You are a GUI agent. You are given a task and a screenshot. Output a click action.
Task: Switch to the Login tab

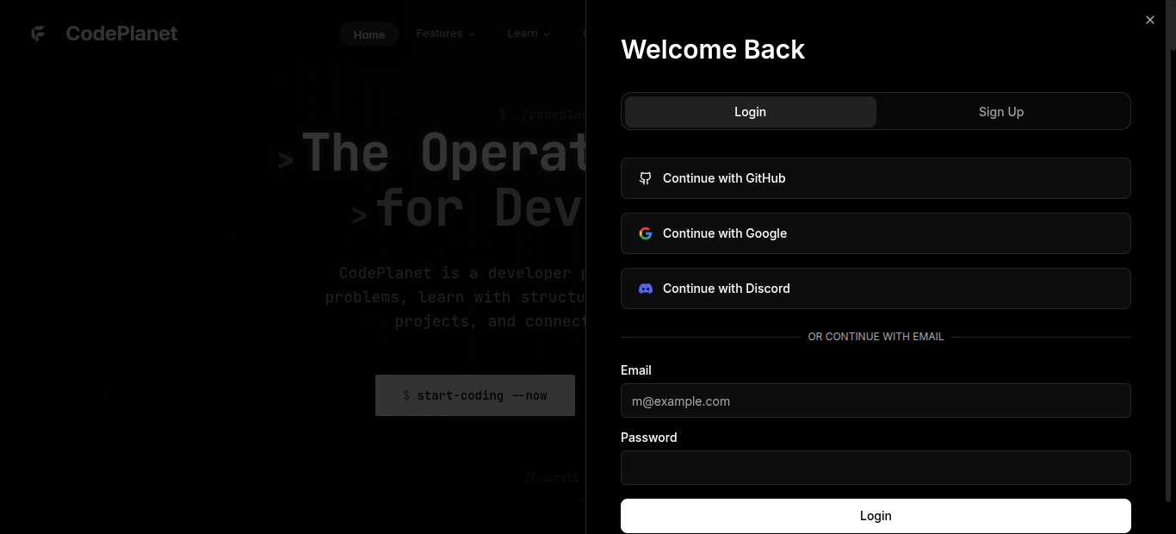point(751,112)
